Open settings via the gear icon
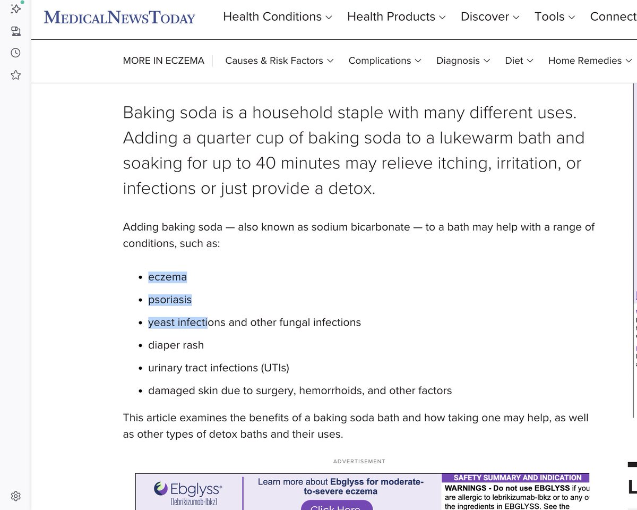 click(x=15, y=496)
